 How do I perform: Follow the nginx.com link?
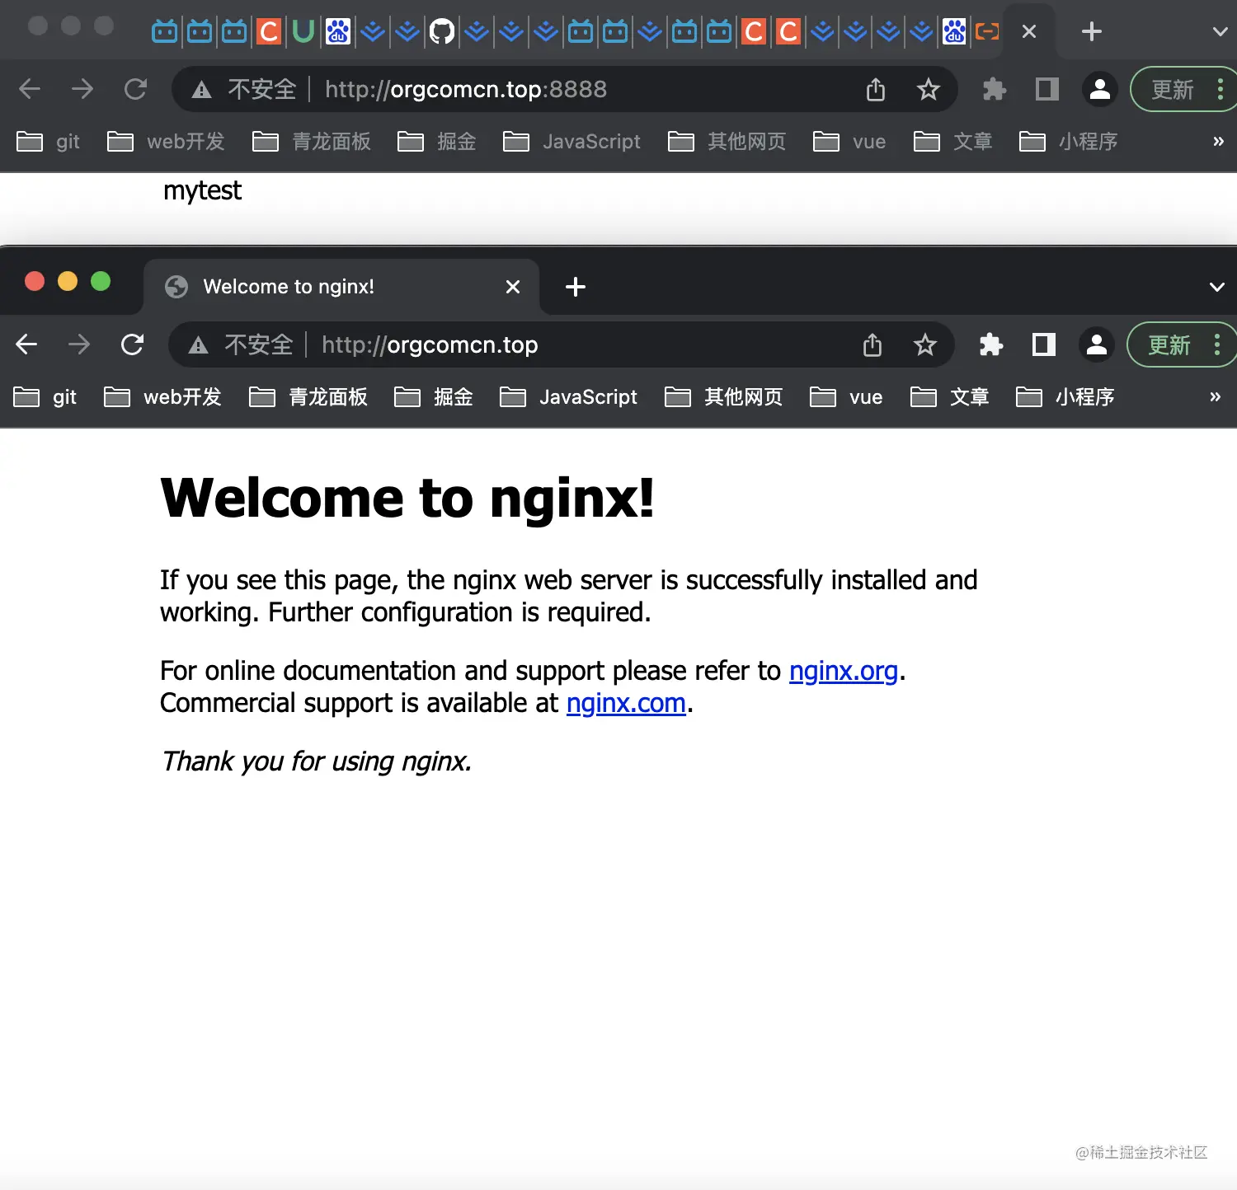[x=626, y=703]
